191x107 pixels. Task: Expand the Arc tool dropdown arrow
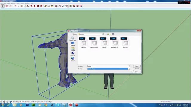tap(19, 6)
